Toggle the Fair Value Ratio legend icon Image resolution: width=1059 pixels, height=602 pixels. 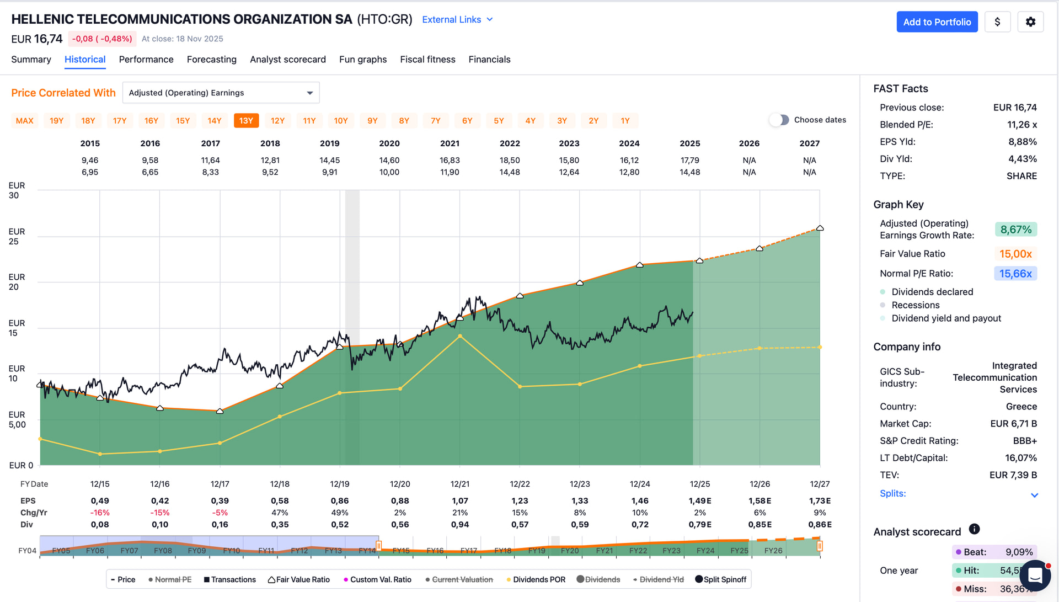271,579
